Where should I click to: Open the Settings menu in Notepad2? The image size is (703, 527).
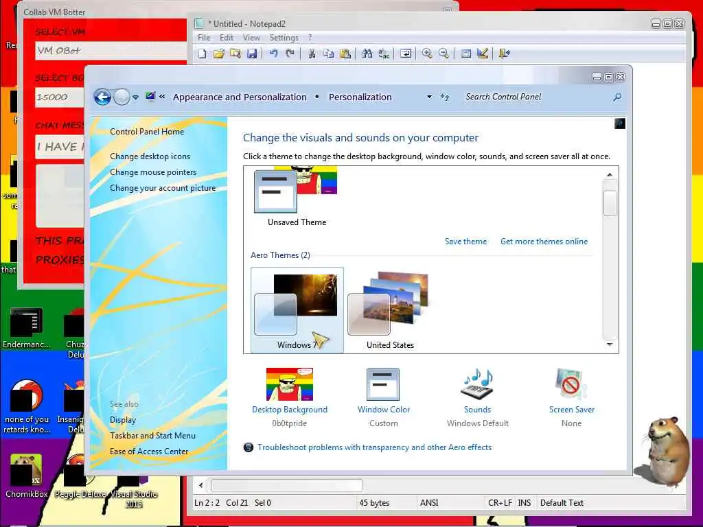click(284, 38)
